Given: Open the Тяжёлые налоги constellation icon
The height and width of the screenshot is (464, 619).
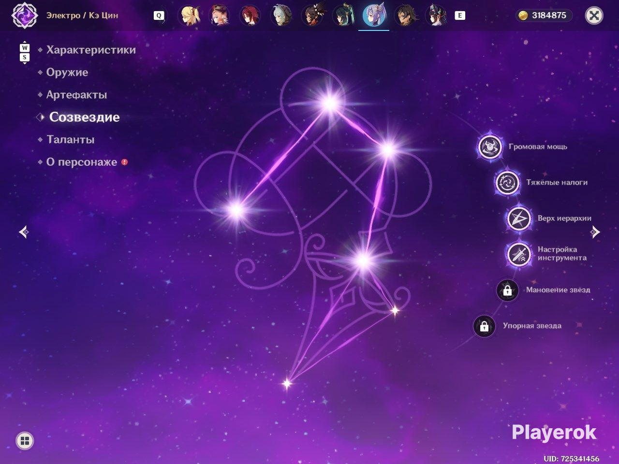Looking at the screenshot, I should click(507, 183).
